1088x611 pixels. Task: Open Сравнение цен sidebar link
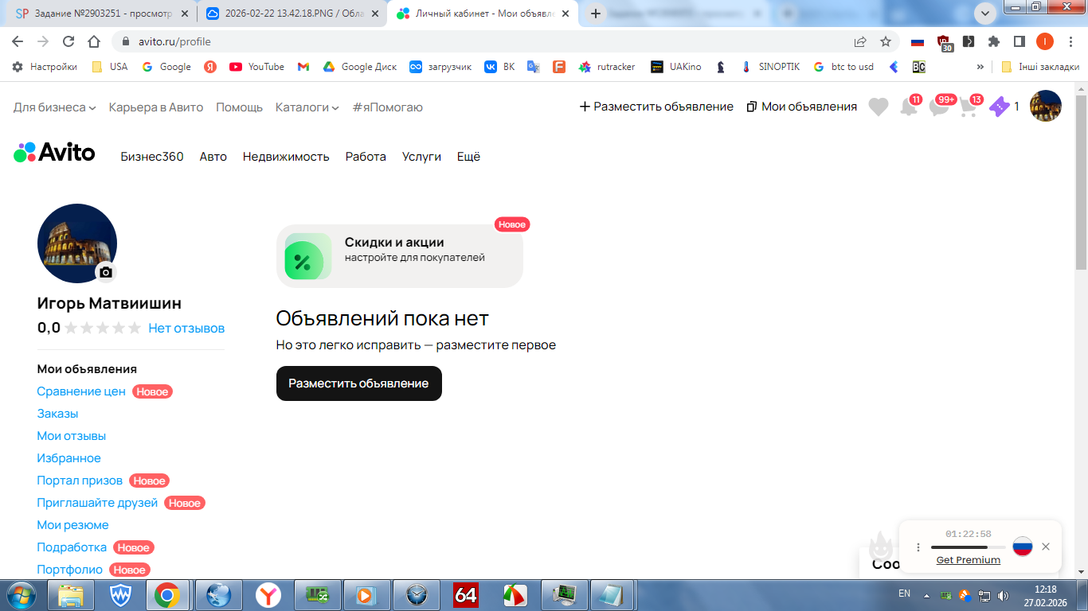(81, 391)
